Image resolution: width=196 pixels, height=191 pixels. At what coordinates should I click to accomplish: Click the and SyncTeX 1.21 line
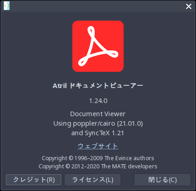[98, 133]
